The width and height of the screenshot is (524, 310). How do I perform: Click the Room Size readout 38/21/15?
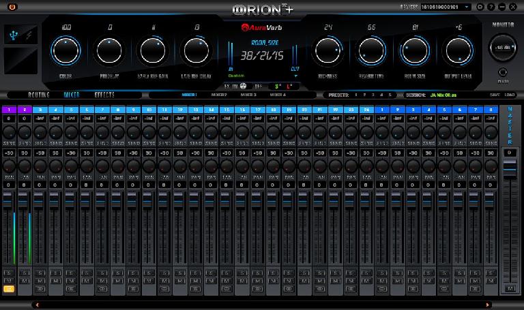coord(262,56)
